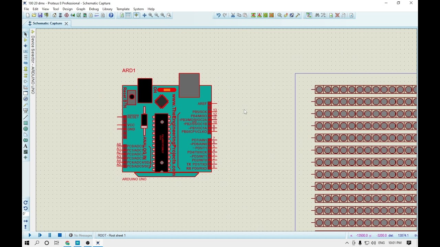Add a new sheet icon
The image size is (440, 247).
[331, 15]
